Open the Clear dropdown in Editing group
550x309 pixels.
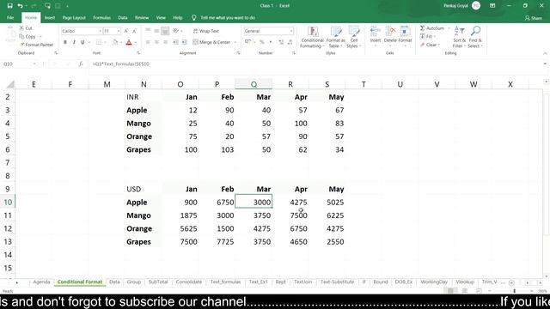(430, 45)
